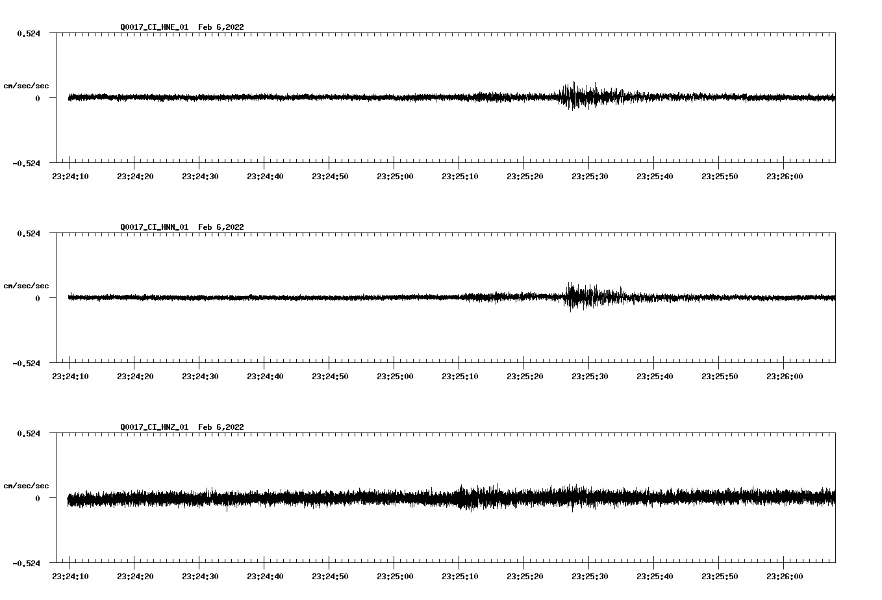This screenshot has height=600, width=882.
Task: Select the -.524 lower limit on HNE plot
Action: pos(26,163)
